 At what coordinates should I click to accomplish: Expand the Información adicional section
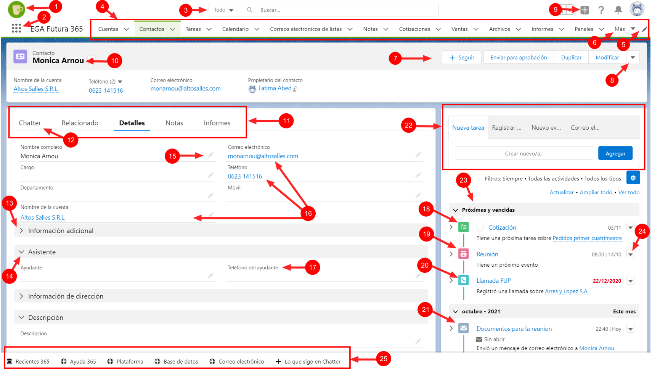(x=21, y=231)
